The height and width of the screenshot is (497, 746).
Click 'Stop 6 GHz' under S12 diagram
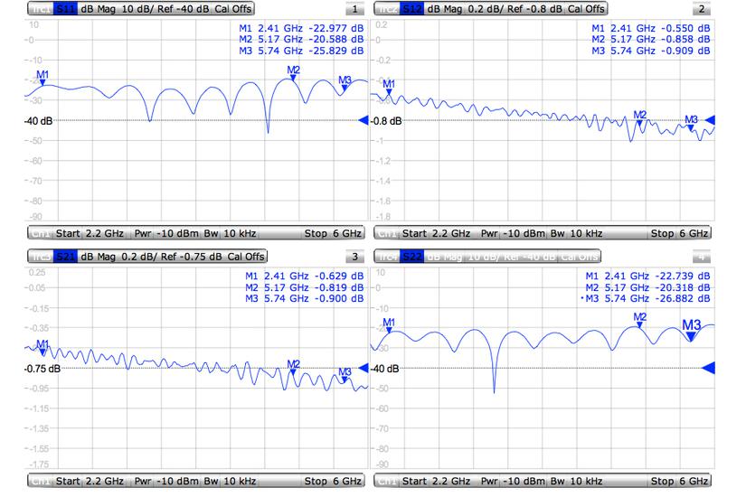(679, 233)
